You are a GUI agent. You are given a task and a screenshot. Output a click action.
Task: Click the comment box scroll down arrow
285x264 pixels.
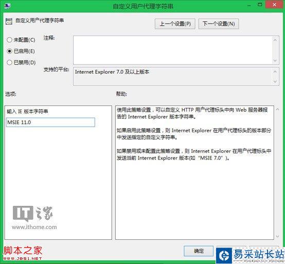(x=275, y=60)
